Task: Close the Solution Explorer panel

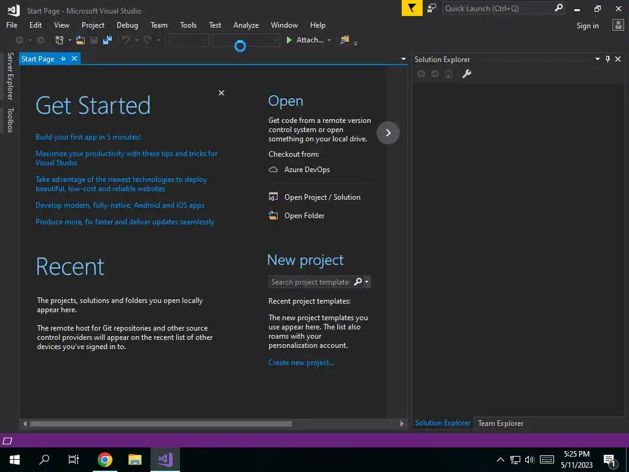Action: pyautogui.click(x=618, y=59)
